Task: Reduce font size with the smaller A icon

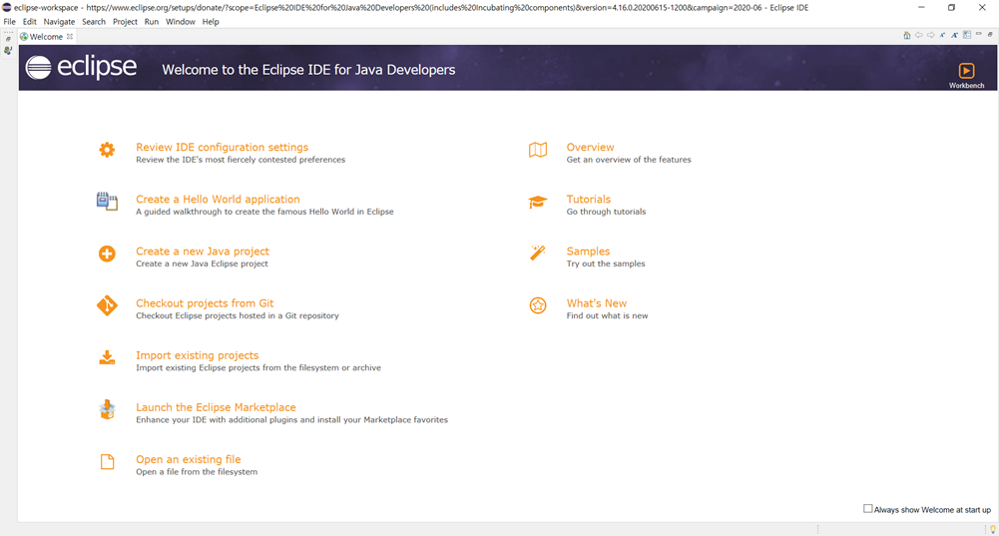Action: tap(942, 35)
